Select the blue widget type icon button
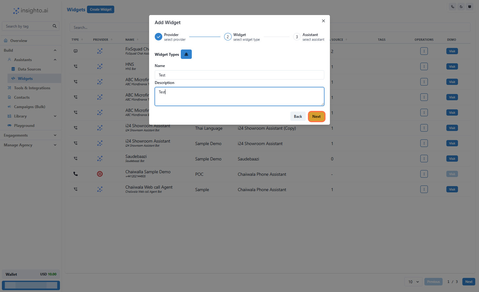 [186, 54]
